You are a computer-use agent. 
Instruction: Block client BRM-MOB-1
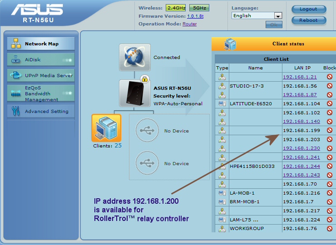tap(330, 202)
